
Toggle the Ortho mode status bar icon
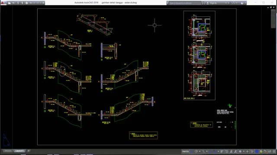click(192, 151)
